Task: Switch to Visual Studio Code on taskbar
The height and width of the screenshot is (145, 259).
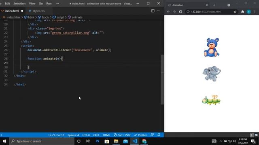Action: [135, 141]
